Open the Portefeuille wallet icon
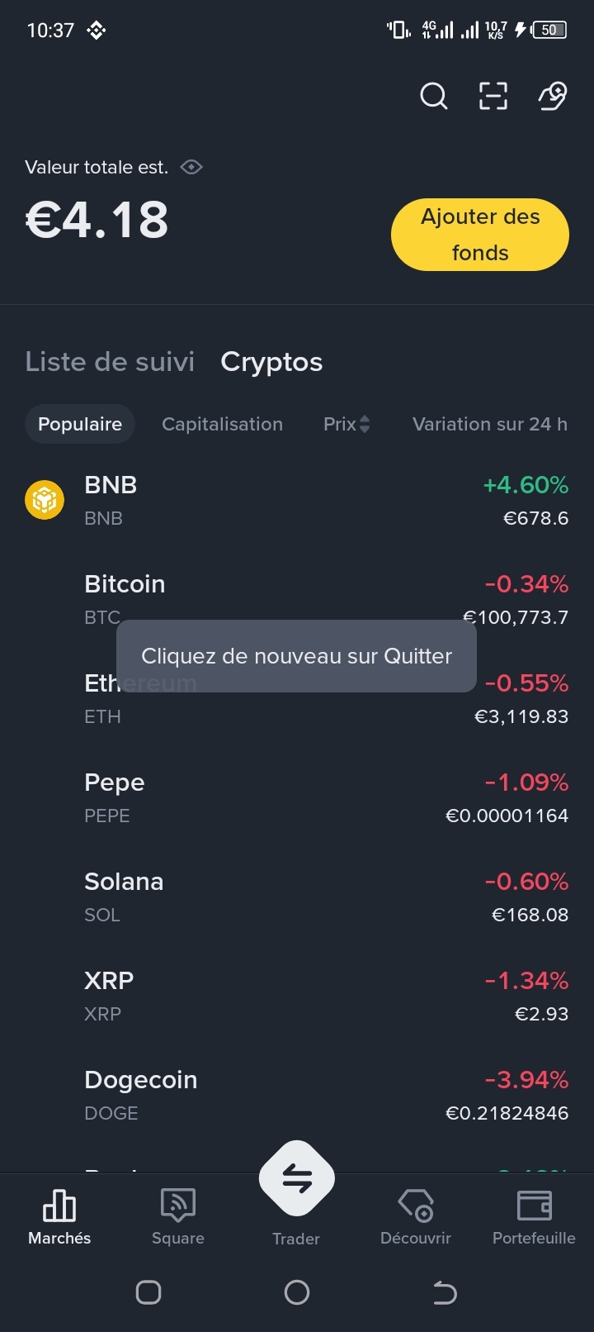594x1332 pixels. coord(534,1206)
